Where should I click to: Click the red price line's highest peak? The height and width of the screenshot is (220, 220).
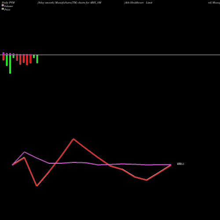click(x=73, y=139)
